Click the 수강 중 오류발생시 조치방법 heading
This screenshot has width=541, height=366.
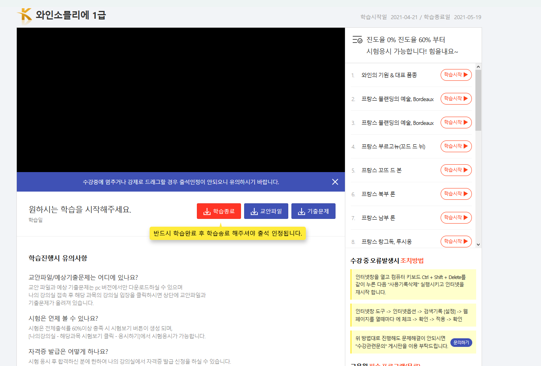pyautogui.click(x=387, y=261)
